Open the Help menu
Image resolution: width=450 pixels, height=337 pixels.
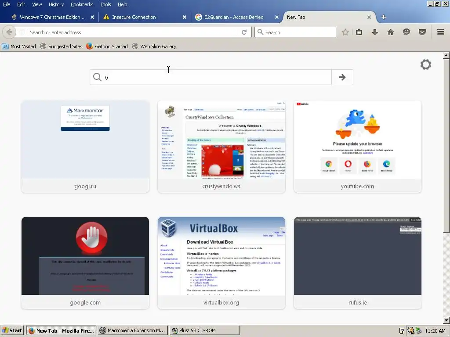122,4
